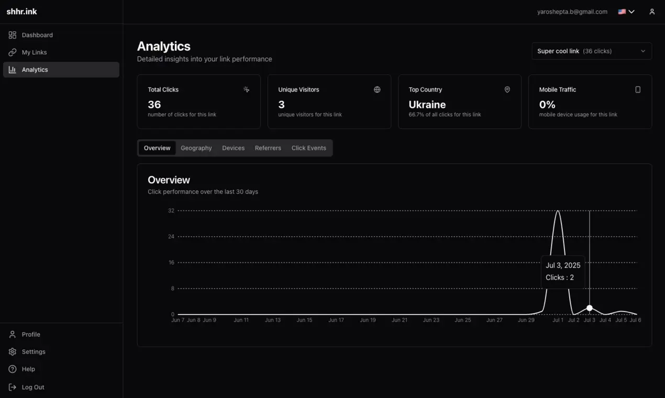This screenshot has width=665, height=398.
Task: Click the Jun 19 axis label
Action: click(x=368, y=320)
